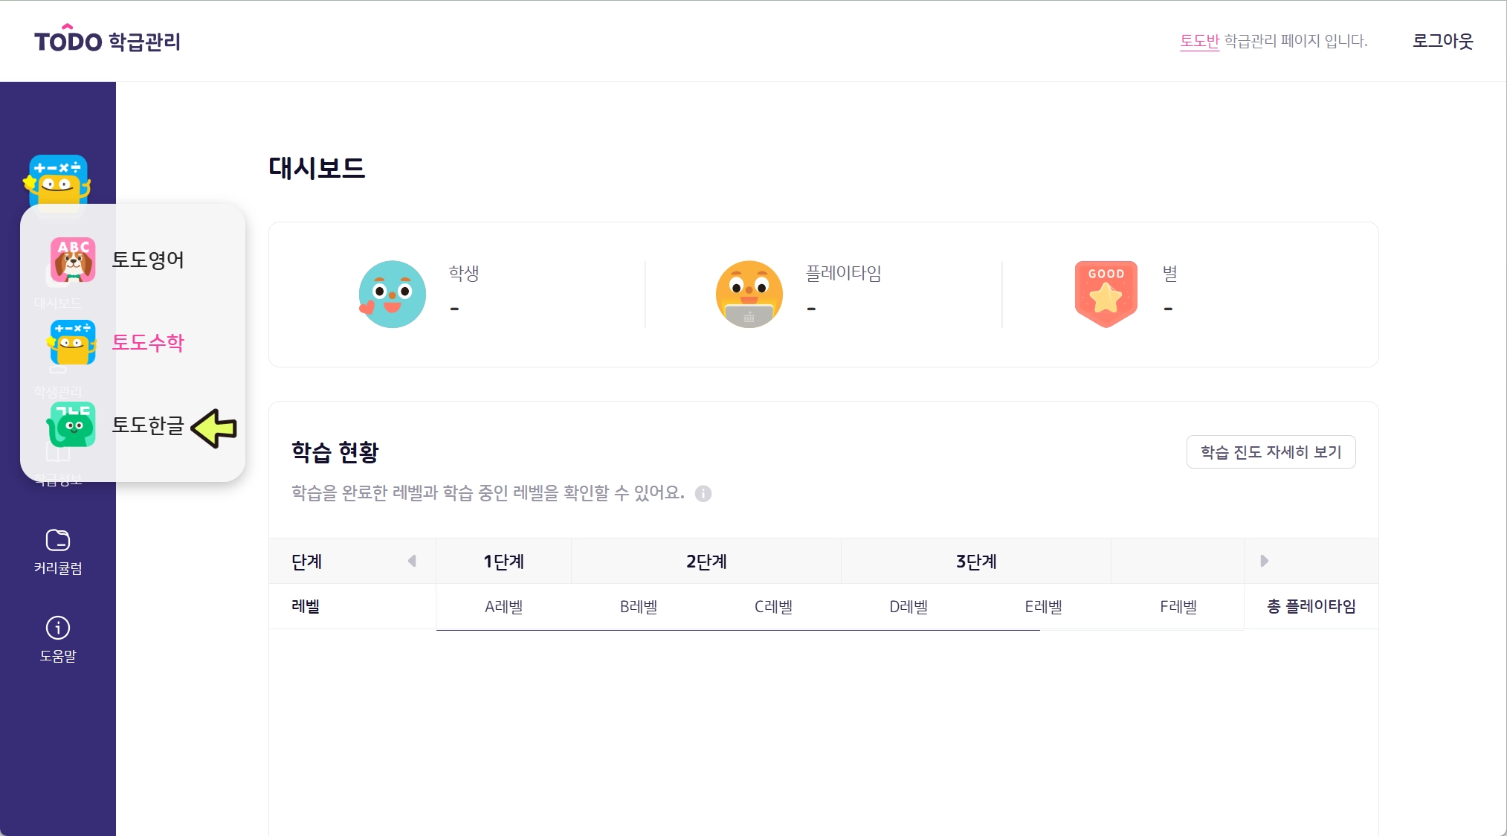Viewport: 1507px width, 836px height.
Task: Open the 커리큘럼 sidebar icon
Action: [x=58, y=540]
